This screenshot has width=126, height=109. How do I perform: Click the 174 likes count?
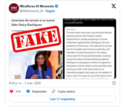click(18, 92)
